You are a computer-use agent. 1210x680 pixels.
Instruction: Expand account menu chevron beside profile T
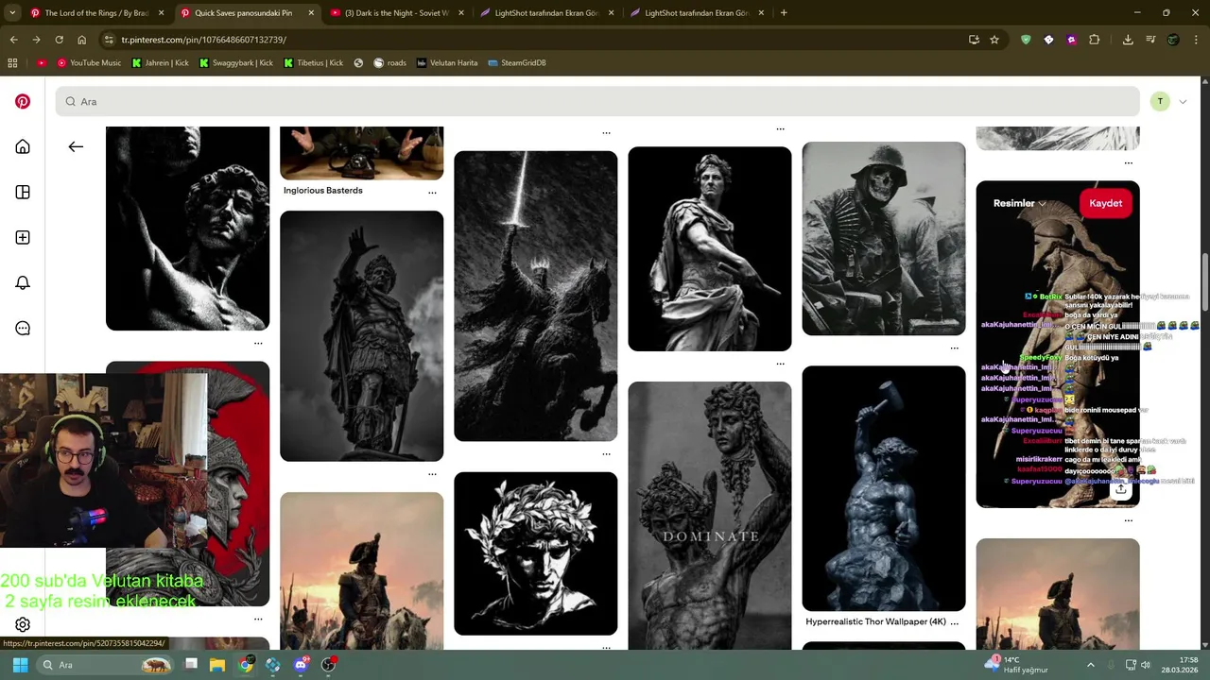(1182, 102)
